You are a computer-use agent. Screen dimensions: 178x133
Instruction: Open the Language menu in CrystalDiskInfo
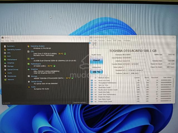(127, 40)
